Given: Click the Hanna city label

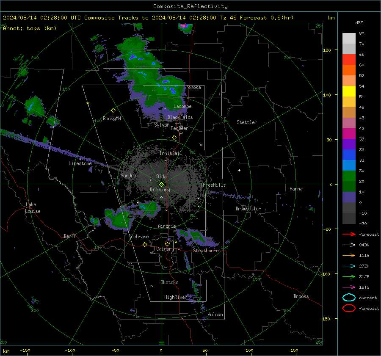Looking at the screenshot, I should coord(296,189).
